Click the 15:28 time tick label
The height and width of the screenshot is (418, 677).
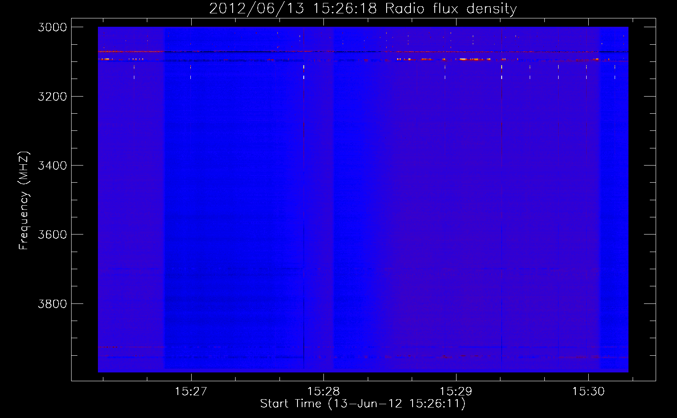click(x=323, y=392)
